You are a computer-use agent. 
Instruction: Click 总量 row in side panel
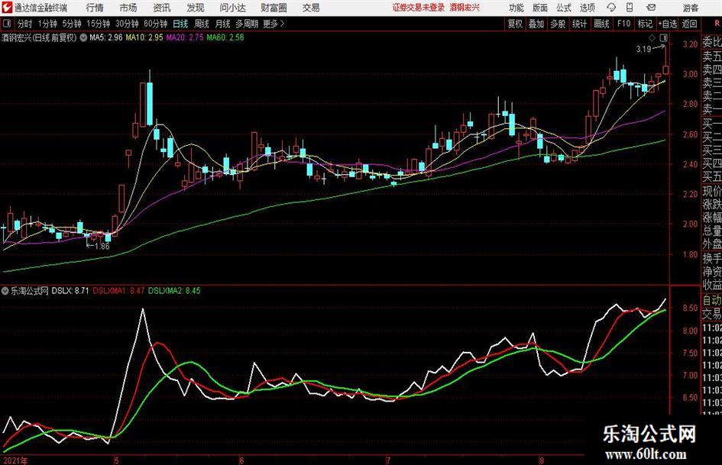coord(711,230)
